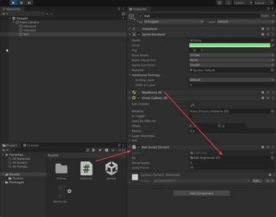Click the Pause button in top toolbar
This screenshot has height=217, width=276.
pos(22,3)
